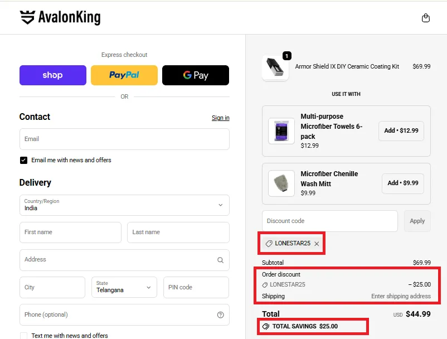The height and width of the screenshot is (339, 447).
Task: Open the shopping bag icon
Action: (x=425, y=17)
